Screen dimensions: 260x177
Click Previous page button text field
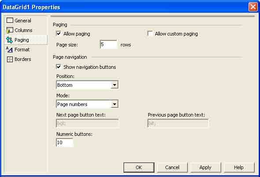[x=178, y=123]
